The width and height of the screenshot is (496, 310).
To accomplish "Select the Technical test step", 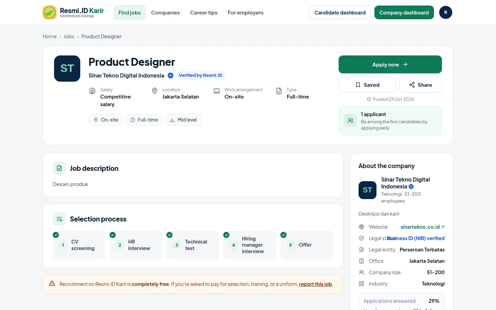I will click(x=193, y=245).
